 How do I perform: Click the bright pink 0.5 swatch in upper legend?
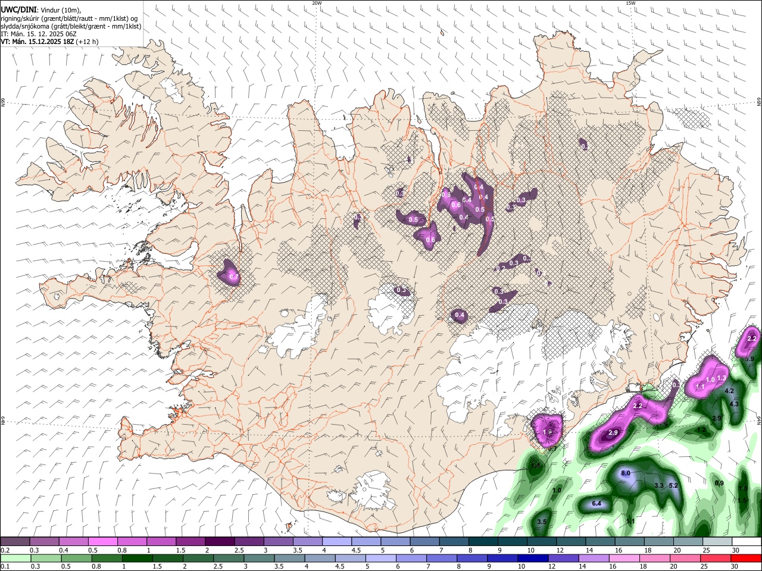coord(102,542)
